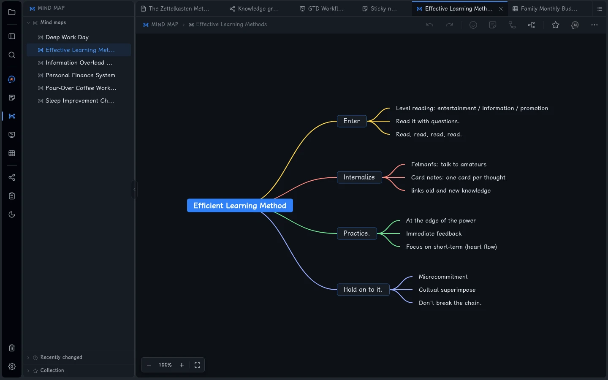Open Deep Work Day mind map
The height and width of the screenshot is (380, 608).
(x=79, y=37)
